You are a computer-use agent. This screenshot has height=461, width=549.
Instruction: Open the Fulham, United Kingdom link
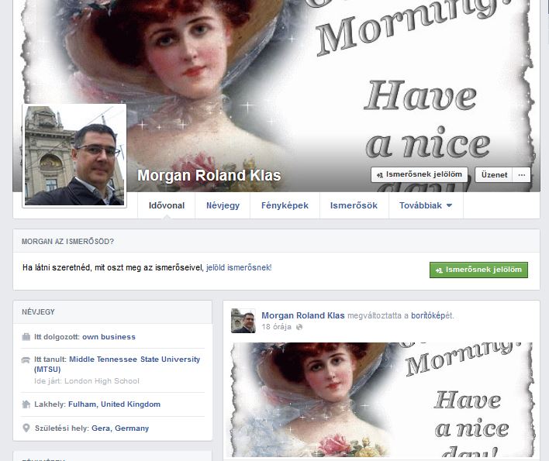pyautogui.click(x=114, y=404)
